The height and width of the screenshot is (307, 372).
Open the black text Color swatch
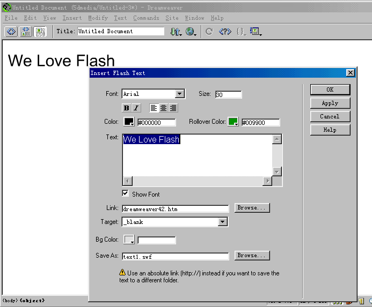click(x=129, y=122)
